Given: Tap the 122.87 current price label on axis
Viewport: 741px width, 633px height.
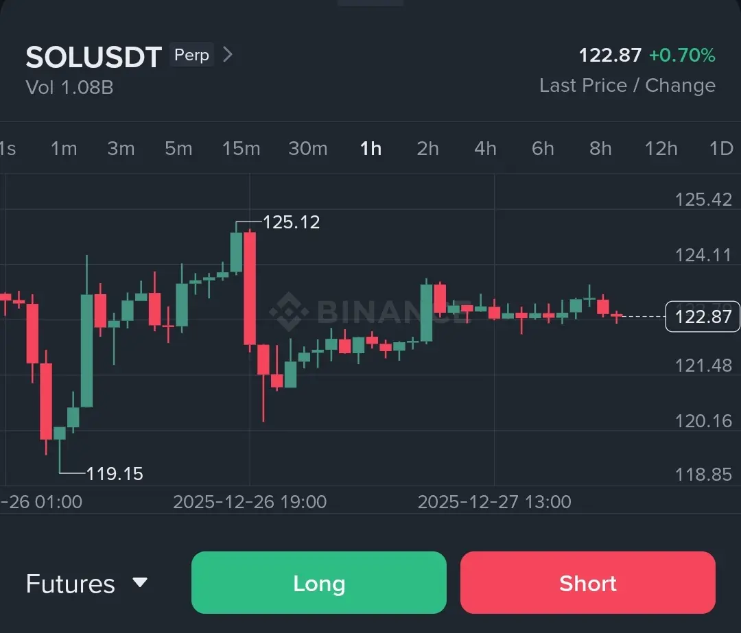Looking at the screenshot, I should coord(703,317).
